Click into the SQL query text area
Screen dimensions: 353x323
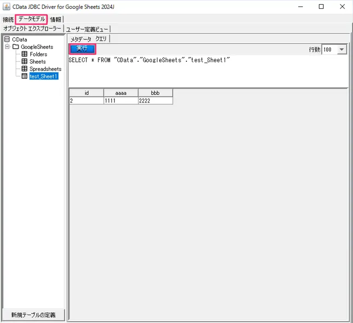208,71
